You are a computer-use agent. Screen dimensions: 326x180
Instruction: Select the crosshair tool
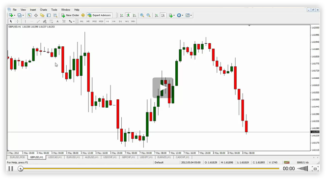[x=18, y=21]
